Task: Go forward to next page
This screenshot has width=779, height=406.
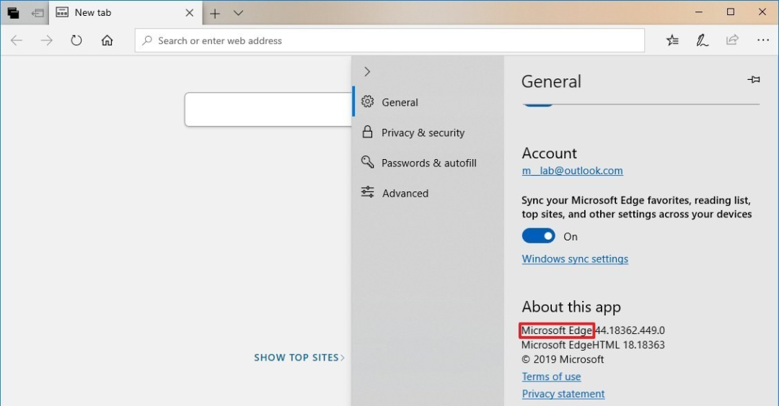Action: (46, 40)
